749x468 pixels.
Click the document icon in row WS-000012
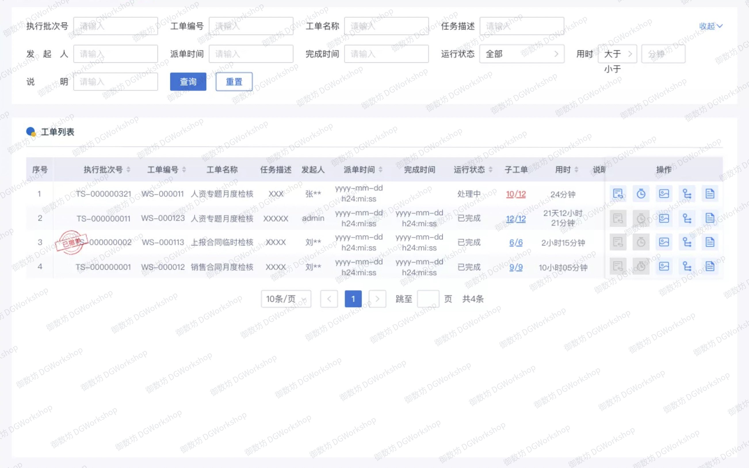710,266
